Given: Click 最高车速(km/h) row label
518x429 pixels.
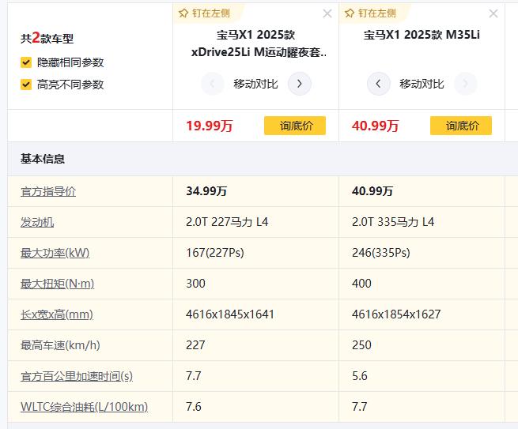Looking at the screenshot, I should pyautogui.click(x=60, y=345).
